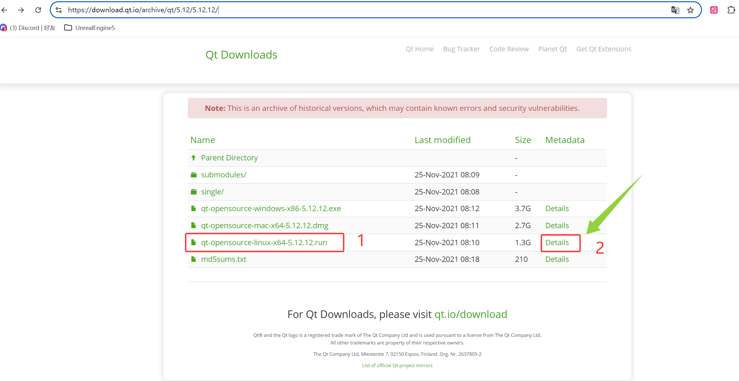The width and height of the screenshot is (739, 381).
Task: Reload the page with refresh icon
Action: pyautogui.click(x=38, y=10)
